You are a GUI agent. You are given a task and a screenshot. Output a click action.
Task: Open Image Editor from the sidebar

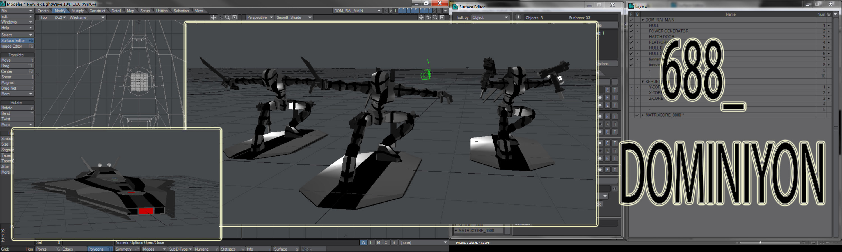[17, 46]
